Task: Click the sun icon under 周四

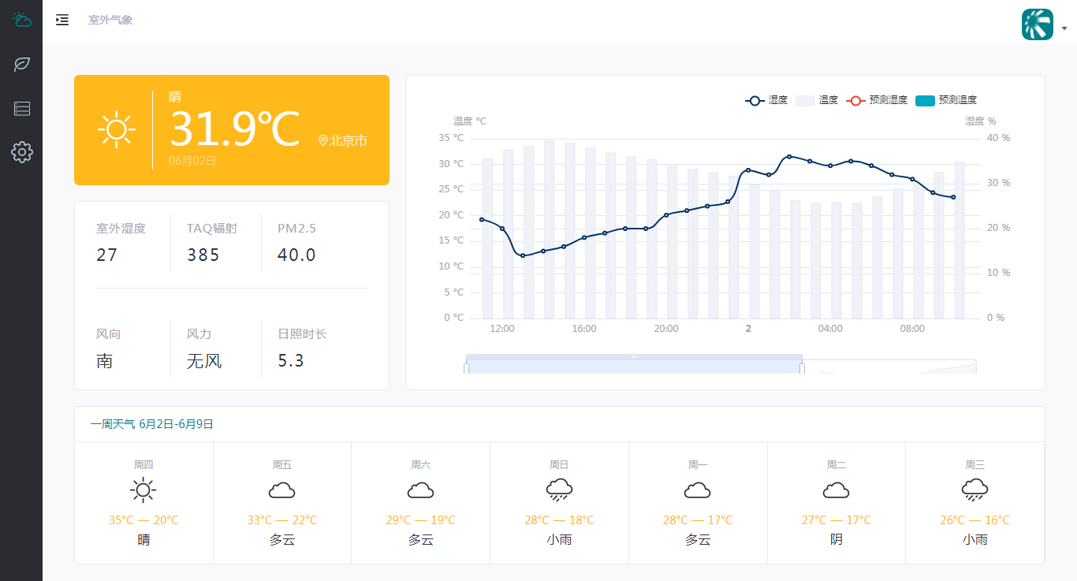Action: [143, 490]
